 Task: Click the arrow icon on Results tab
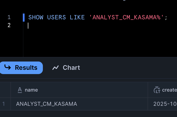pos(8,68)
